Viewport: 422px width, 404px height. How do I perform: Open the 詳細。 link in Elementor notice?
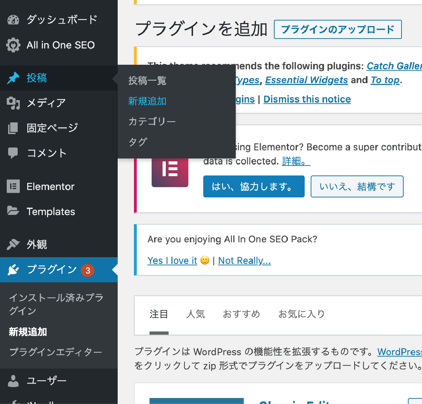[x=296, y=161]
